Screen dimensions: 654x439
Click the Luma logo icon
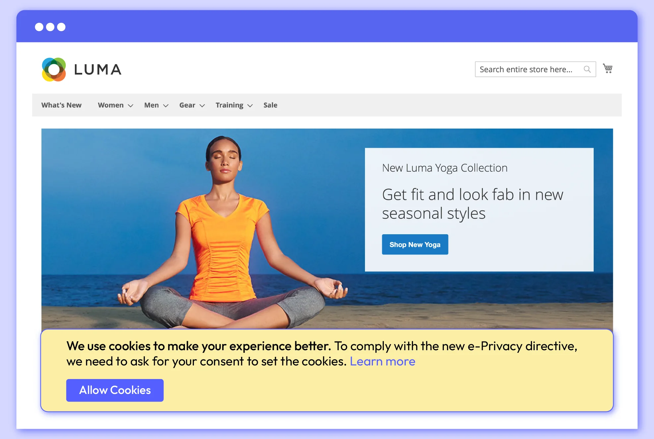click(54, 70)
